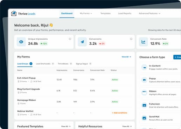The width and height of the screenshot is (181, 129).
Task: Select the Ribbon form type icon
Action: pyautogui.click(x=145, y=93)
